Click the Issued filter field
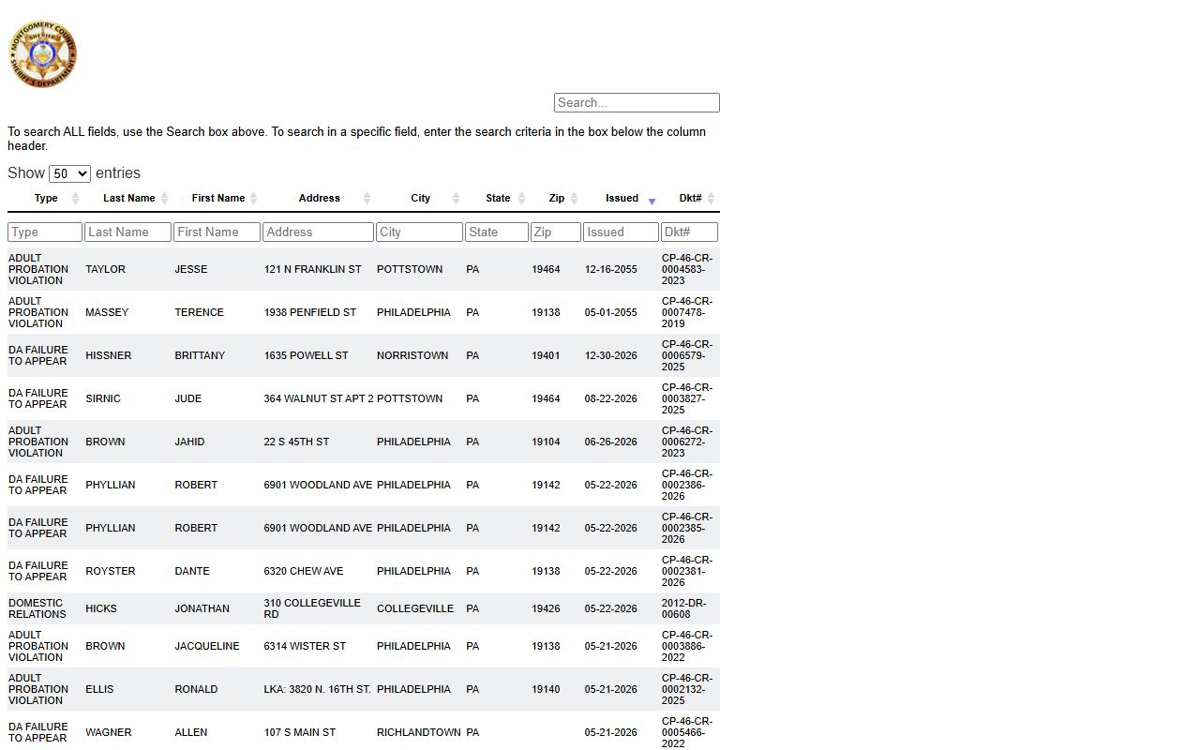The height and width of the screenshot is (750, 1200). (621, 232)
